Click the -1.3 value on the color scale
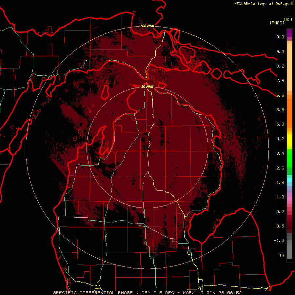 (x=279, y=241)
